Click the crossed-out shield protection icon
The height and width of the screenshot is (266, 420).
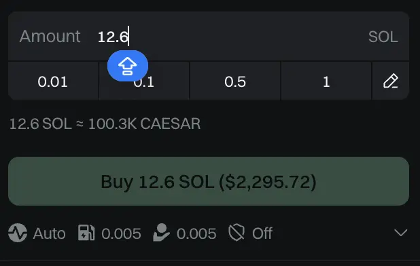[x=237, y=233]
